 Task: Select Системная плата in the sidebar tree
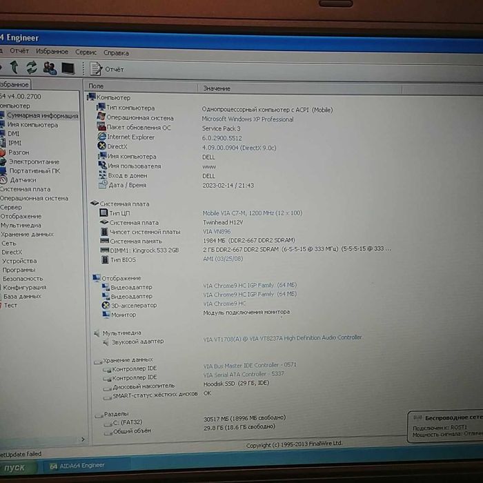(26, 189)
